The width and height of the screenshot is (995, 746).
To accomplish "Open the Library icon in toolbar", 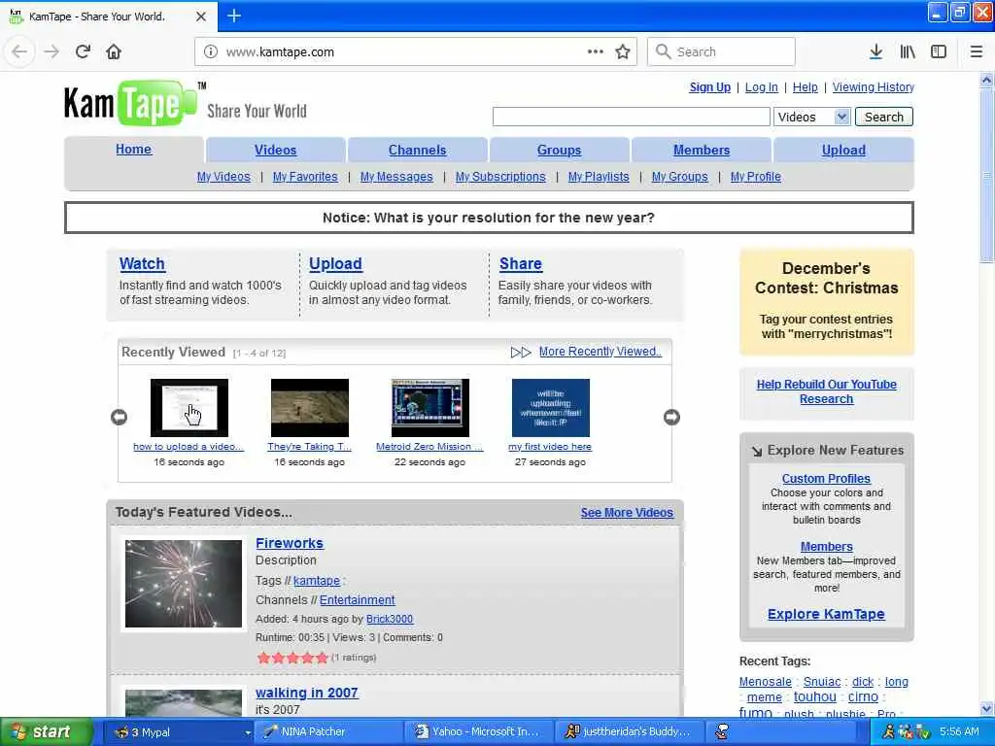I will pos(908,51).
